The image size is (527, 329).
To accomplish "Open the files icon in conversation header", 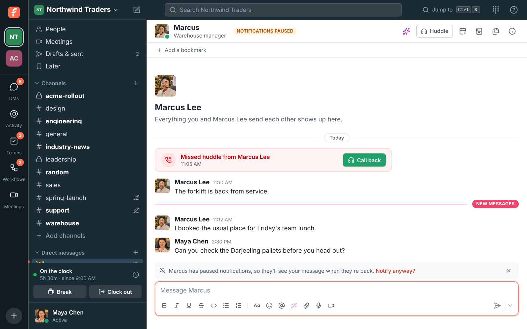I will [495, 31].
